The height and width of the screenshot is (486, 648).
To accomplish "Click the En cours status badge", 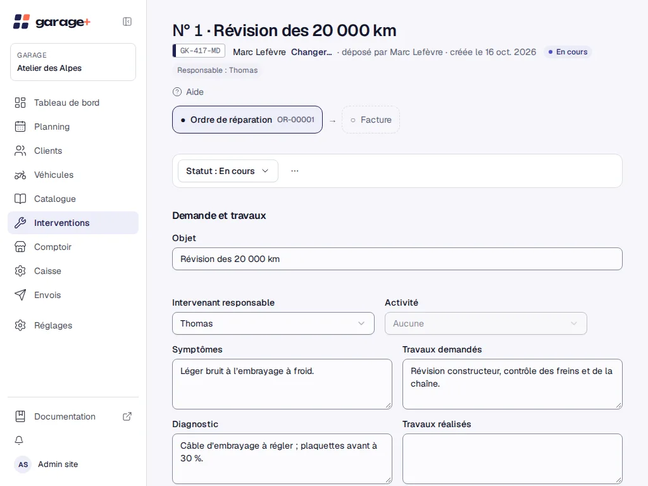I will pyautogui.click(x=568, y=52).
